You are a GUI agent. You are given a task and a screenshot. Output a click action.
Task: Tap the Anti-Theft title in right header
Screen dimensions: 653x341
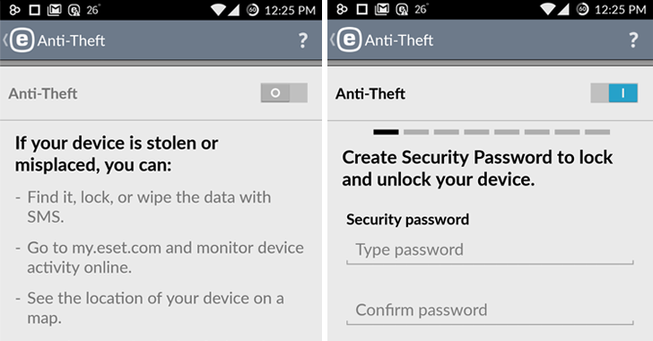coord(399,40)
